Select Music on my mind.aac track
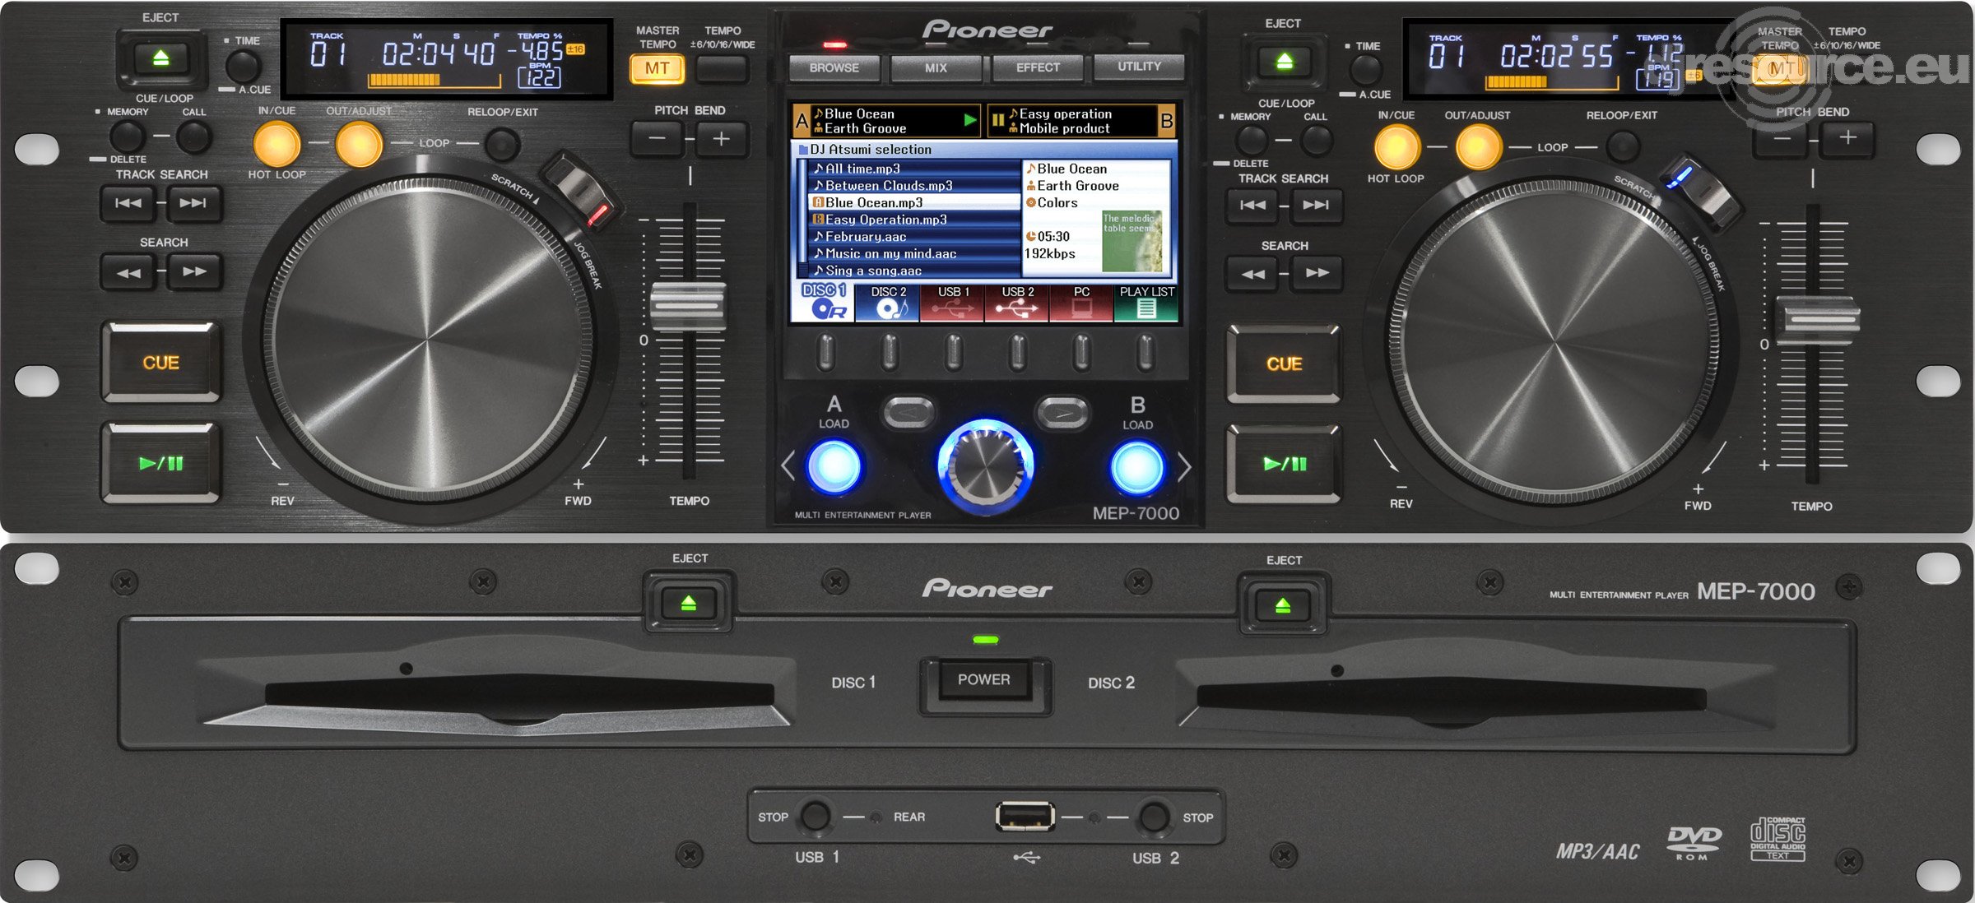The height and width of the screenshot is (903, 1975). (x=914, y=253)
